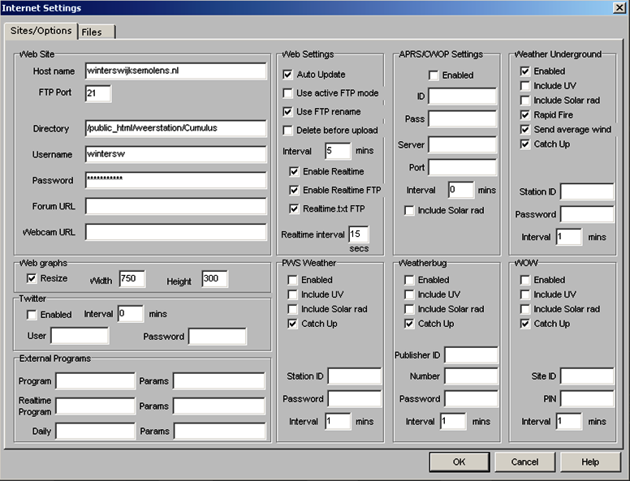This screenshot has height=481, width=630.
Task: Click the Host name input field
Action: pos(175,71)
